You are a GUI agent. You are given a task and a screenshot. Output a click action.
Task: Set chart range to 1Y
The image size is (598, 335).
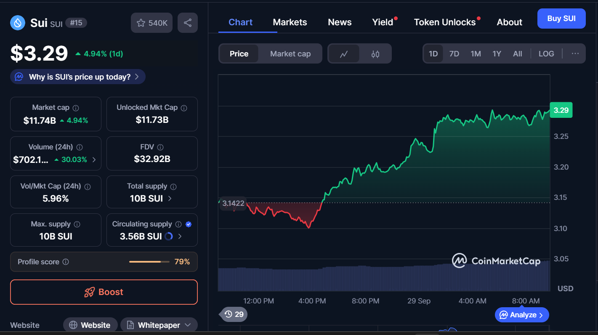click(497, 53)
